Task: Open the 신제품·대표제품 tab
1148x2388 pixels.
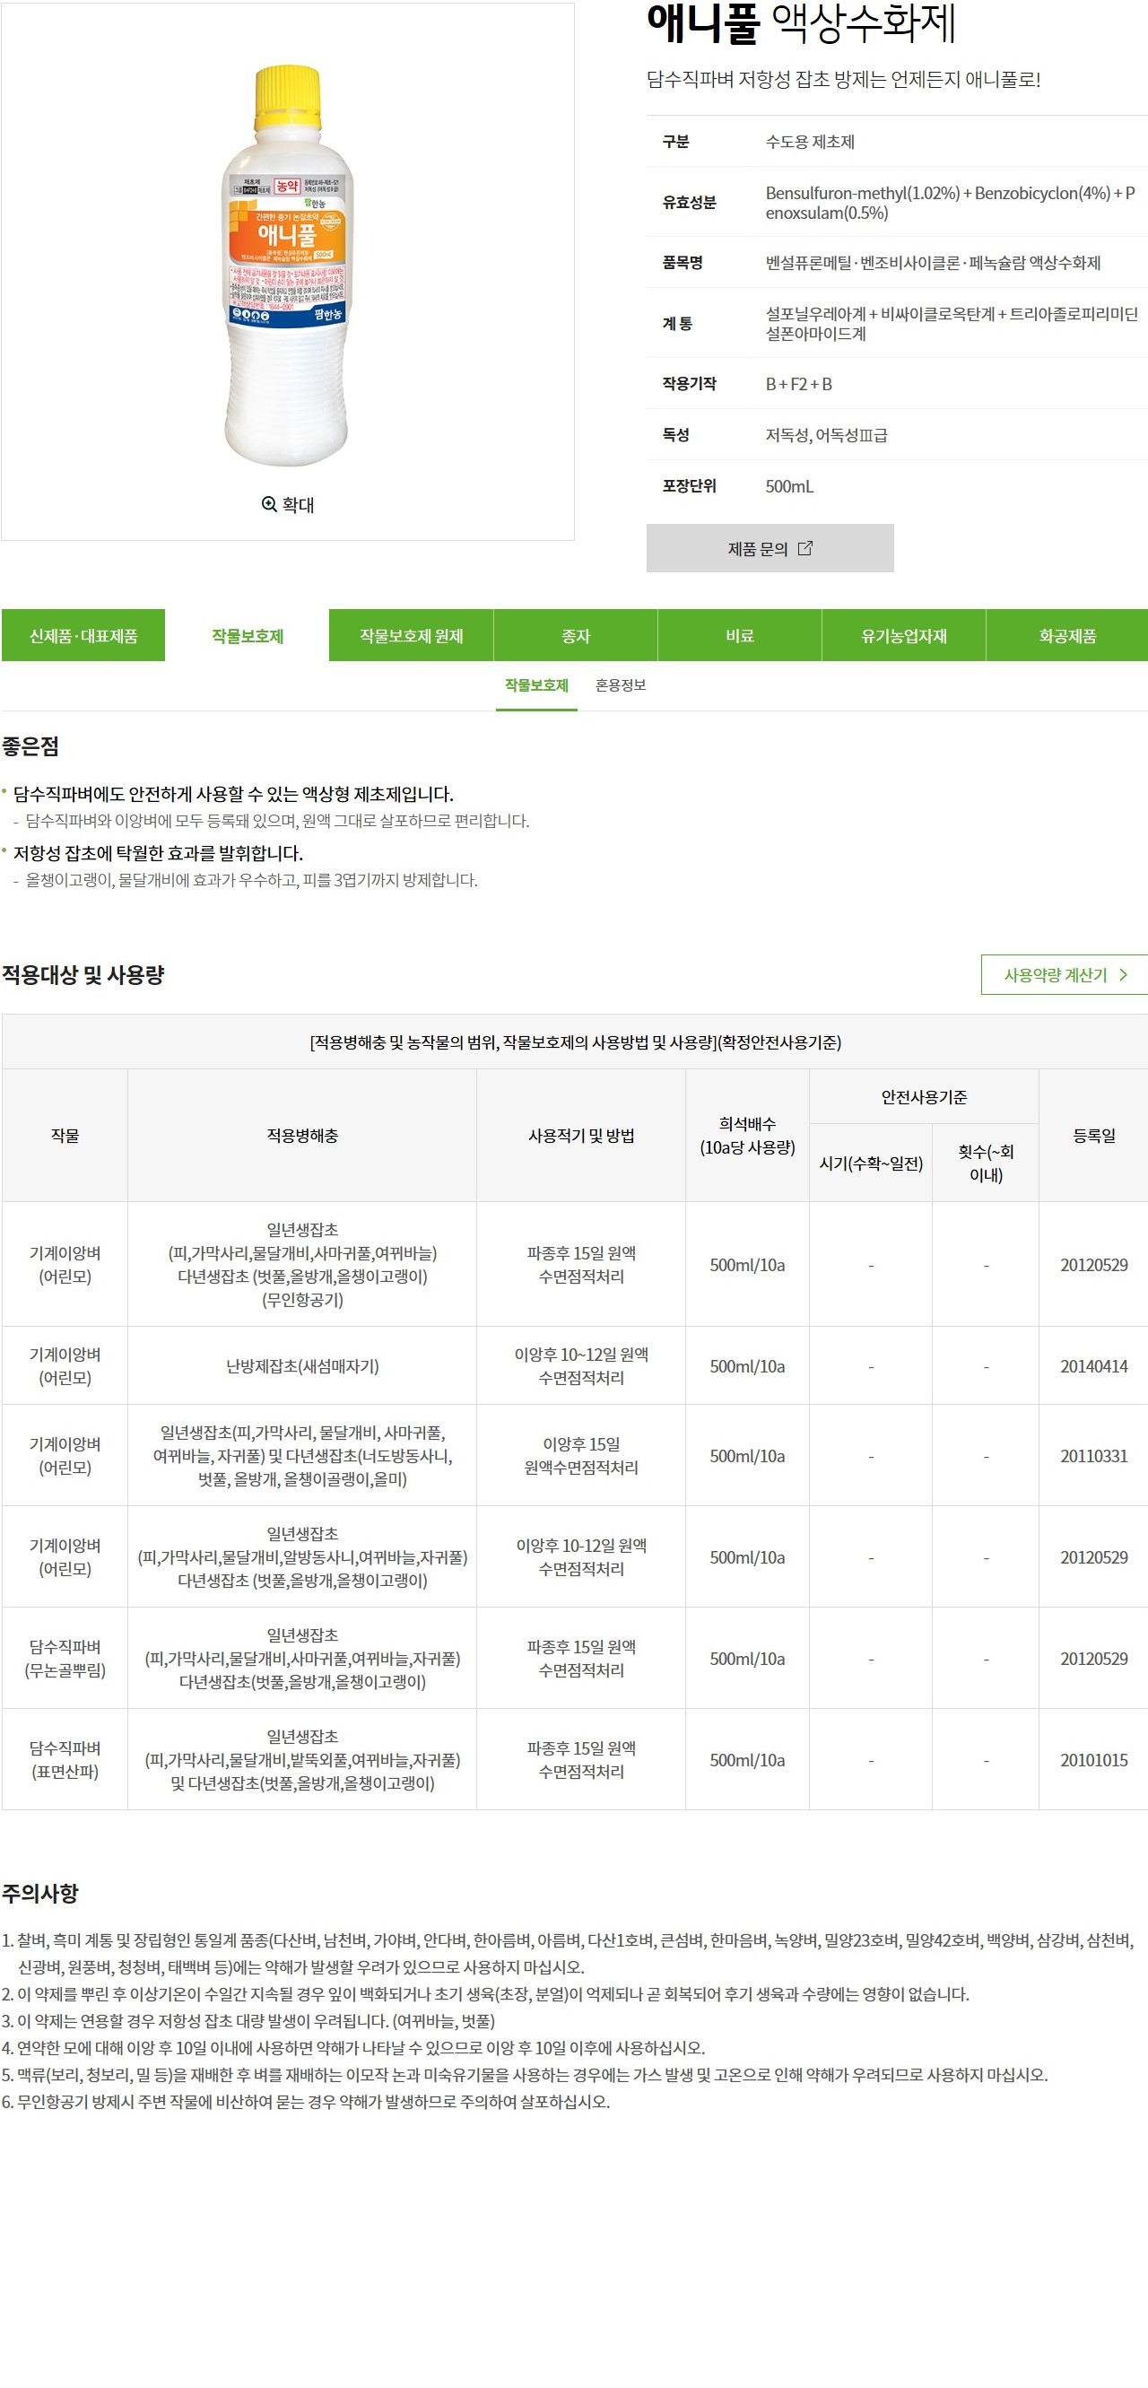Action: [83, 635]
